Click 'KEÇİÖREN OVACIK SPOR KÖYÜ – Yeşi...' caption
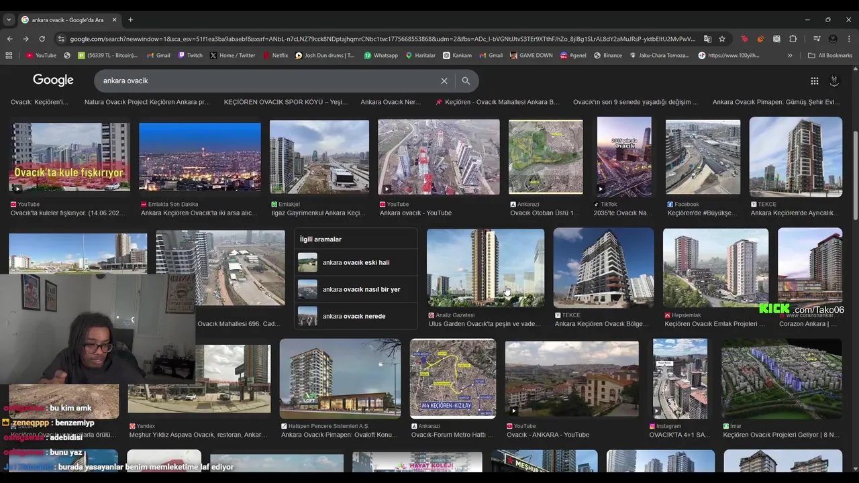 (x=286, y=102)
